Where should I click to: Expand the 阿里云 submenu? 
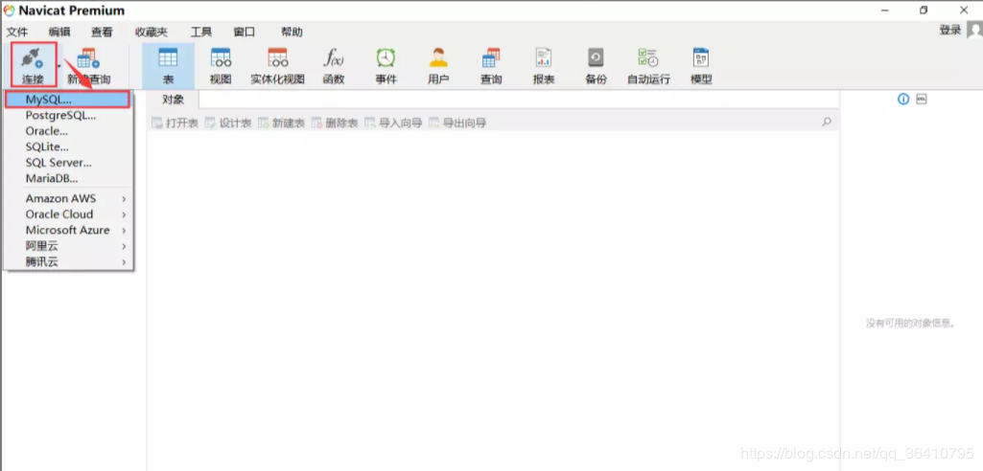coord(68,246)
